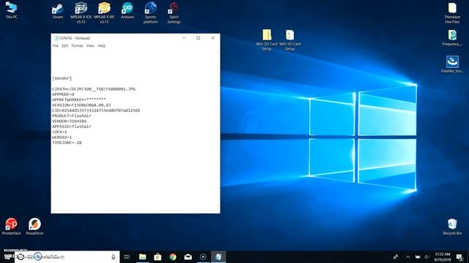Select the MPLAB X IDE v5.15 shortcut
This screenshot has height=263, width=469.
(81, 12)
